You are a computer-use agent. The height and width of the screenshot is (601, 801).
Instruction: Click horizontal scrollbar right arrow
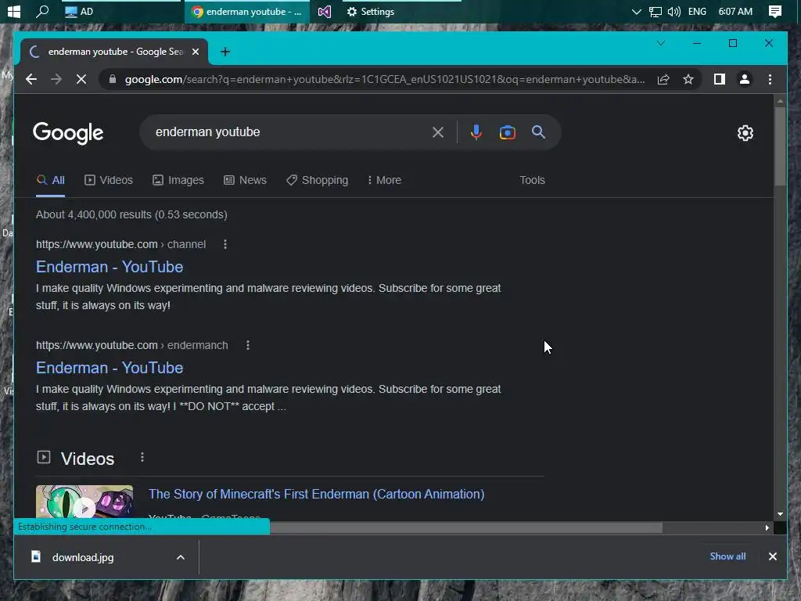pyautogui.click(x=767, y=527)
